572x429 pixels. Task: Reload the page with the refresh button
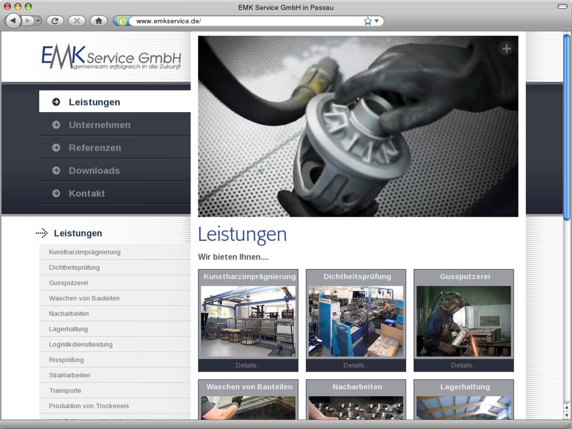(55, 21)
